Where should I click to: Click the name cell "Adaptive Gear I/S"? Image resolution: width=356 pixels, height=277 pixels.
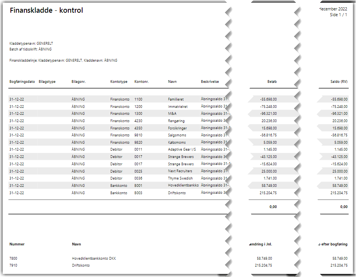[x=182, y=149]
